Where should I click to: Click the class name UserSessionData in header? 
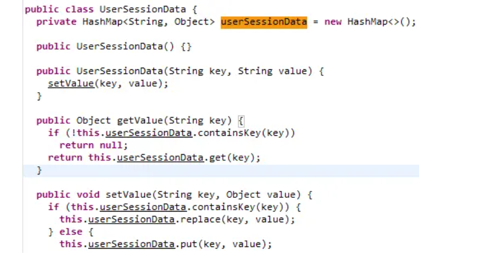coord(143,10)
